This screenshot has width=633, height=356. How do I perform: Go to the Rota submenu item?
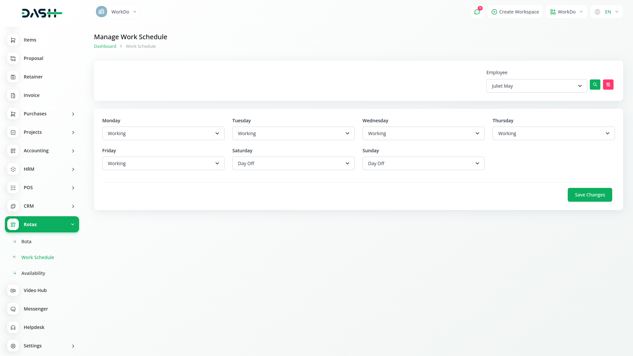pos(26,242)
